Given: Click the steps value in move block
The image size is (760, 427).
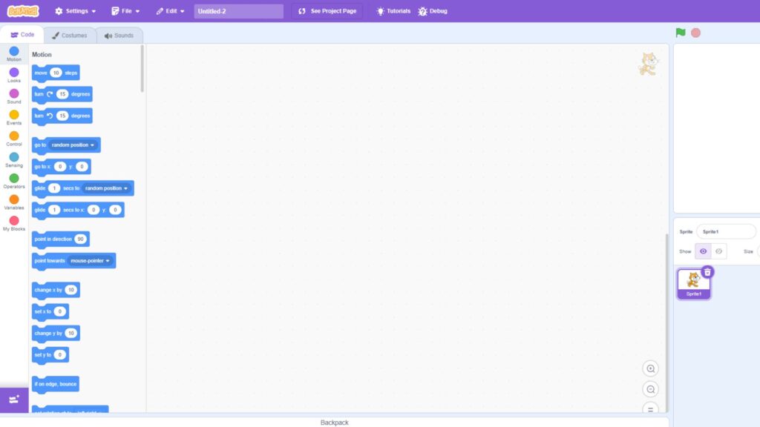Looking at the screenshot, I should [x=56, y=73].
